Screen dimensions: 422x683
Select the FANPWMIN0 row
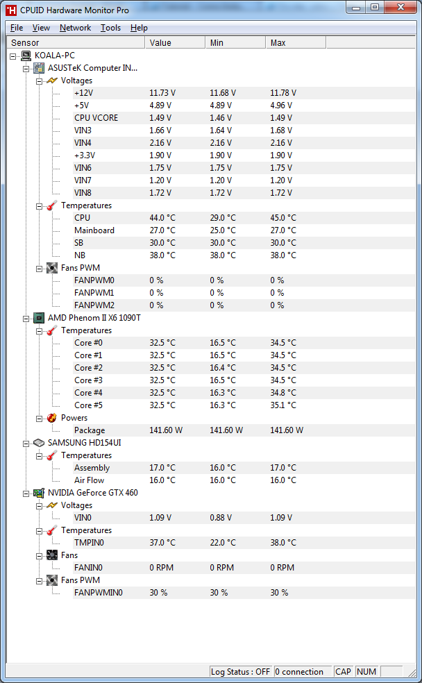(244, 593)
